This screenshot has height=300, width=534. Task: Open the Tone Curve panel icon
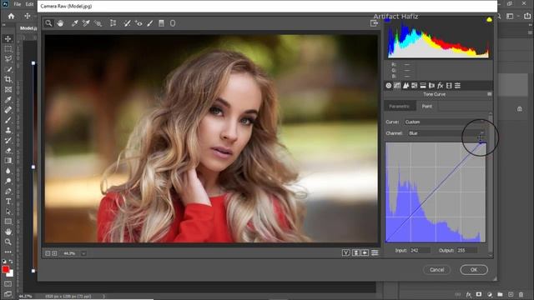click(x=397, y=85)
